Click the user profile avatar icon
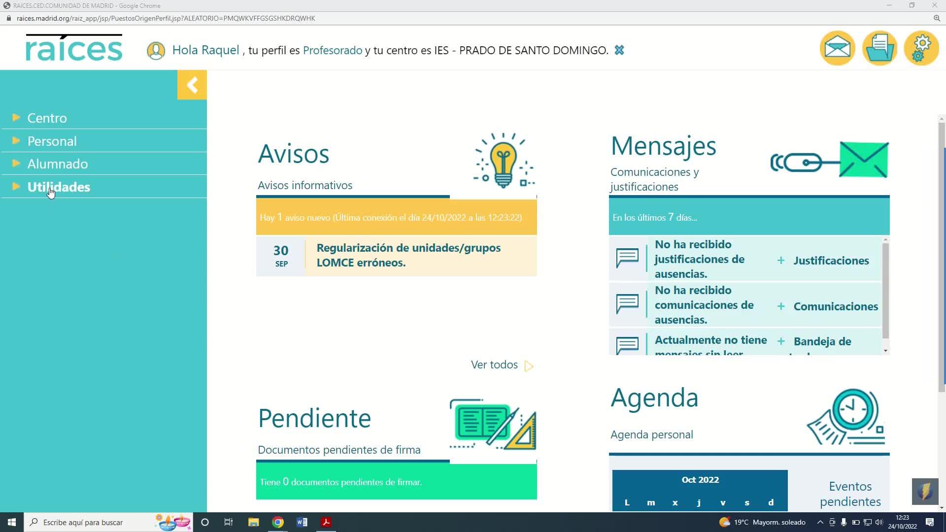The width and height of the screenshot is (946, 532). tap(156, 51)
